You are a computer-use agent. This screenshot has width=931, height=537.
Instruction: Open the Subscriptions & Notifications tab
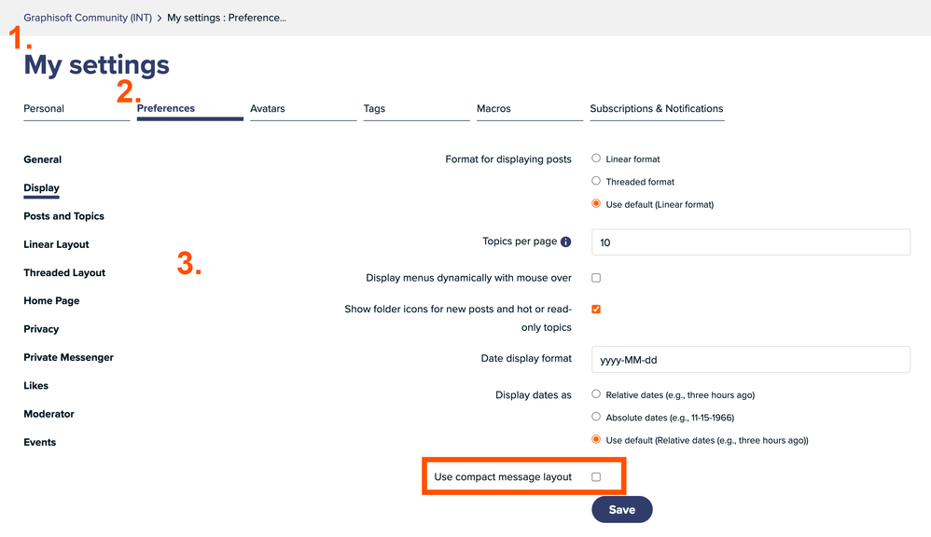tap(656, 108)
